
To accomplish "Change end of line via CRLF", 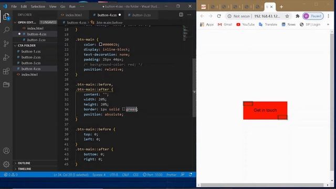I will [125, 175].
